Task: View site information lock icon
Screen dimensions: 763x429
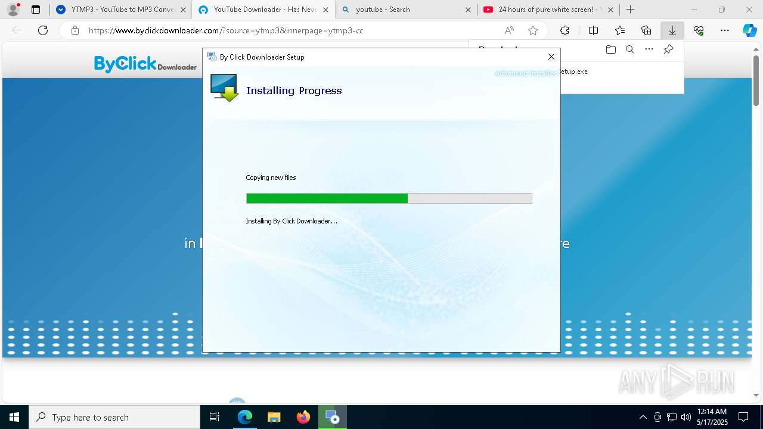Action: pos(75,30)
